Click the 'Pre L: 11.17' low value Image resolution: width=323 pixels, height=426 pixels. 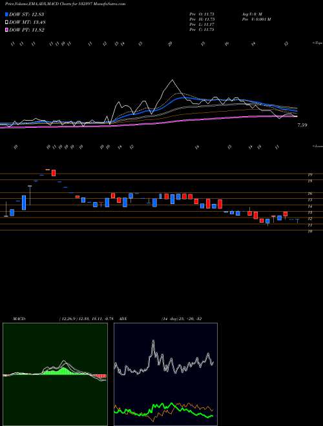tap(202, 25)
